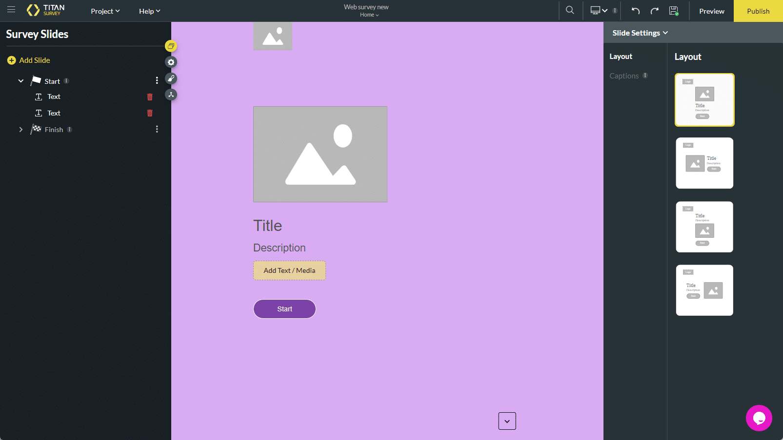This screenshot has width=783, height=440.
Task: Open slide settings via the gear icon
Action: click(x=171, y=62)
